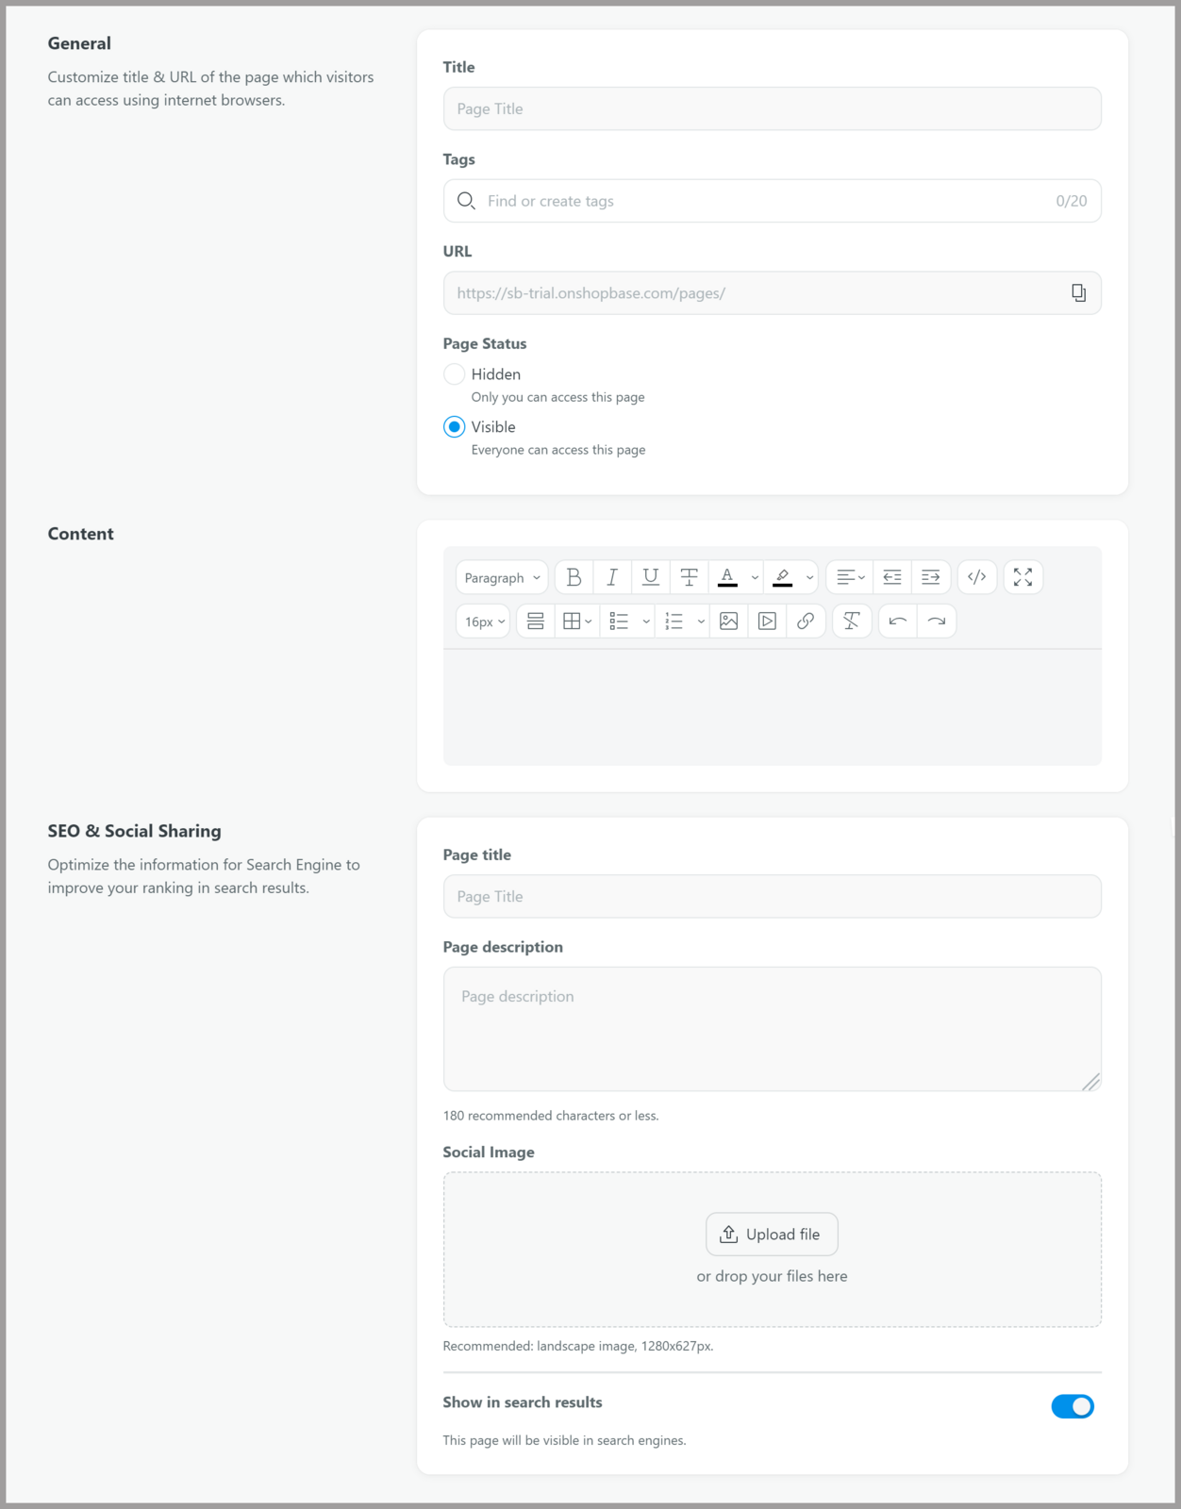Insert an image into content
Viewport: 1181px width, 1509px height.
tap(729, 622)
